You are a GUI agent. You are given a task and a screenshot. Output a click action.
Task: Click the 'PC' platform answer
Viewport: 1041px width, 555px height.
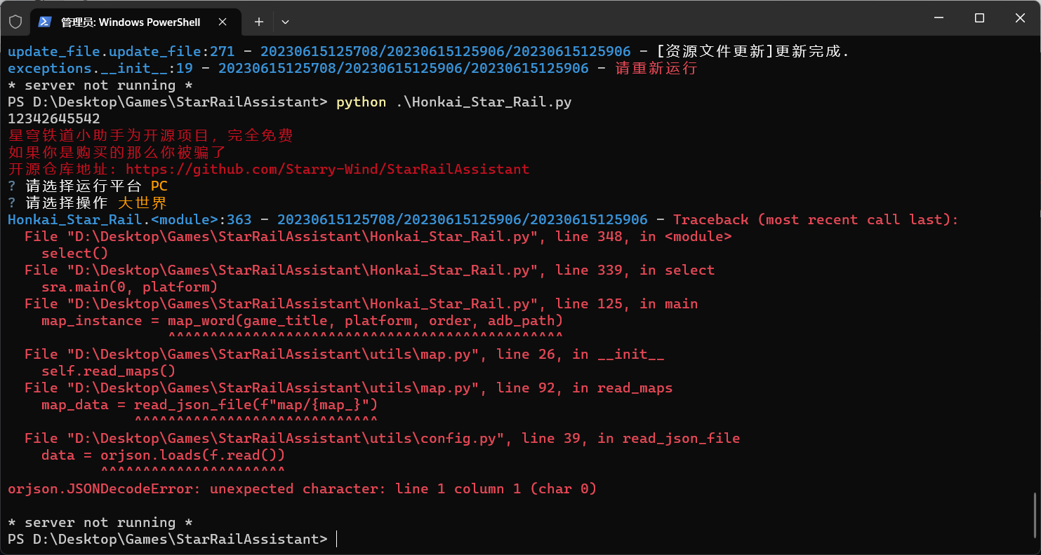coord(159,186)
